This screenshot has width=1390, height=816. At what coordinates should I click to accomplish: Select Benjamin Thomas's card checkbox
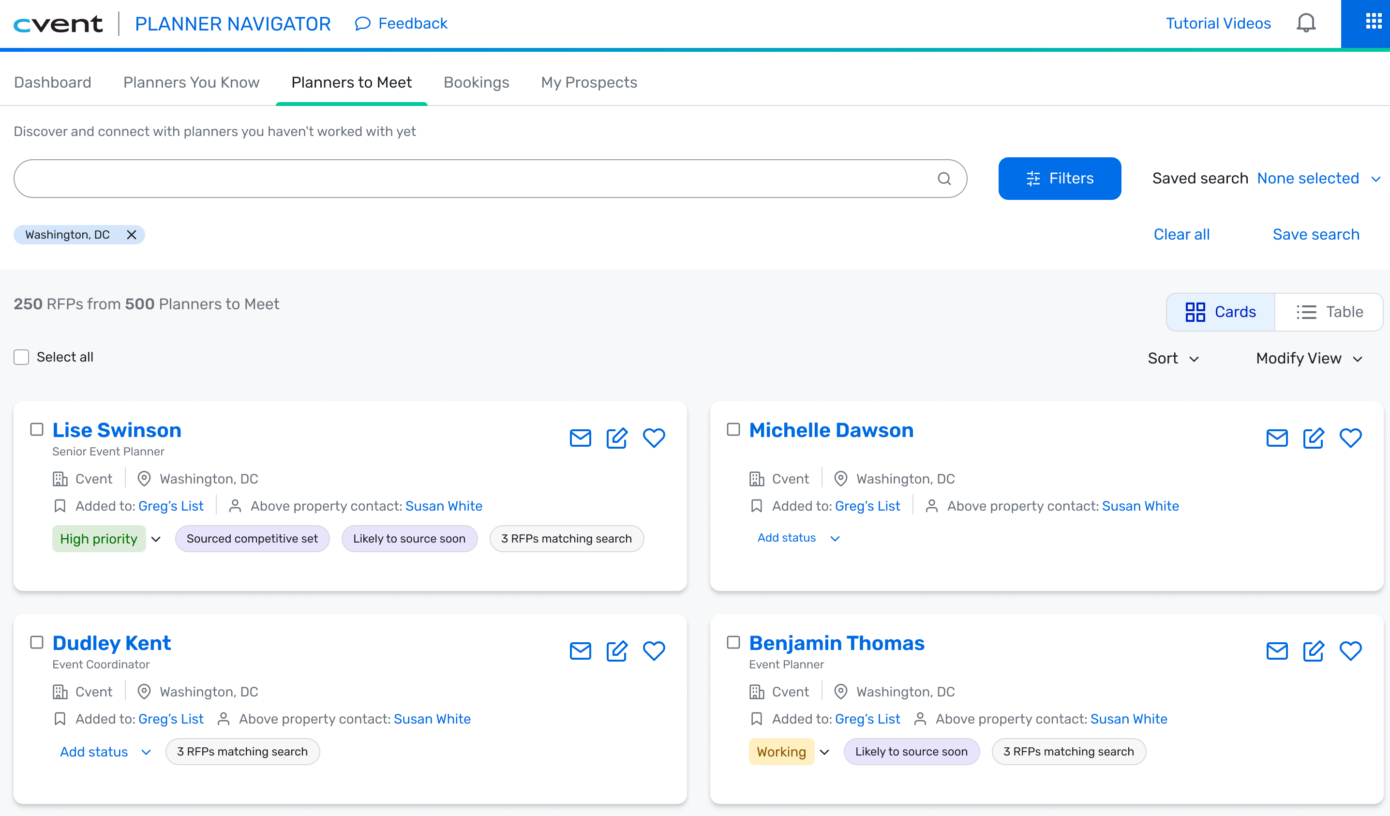(733, 643)
